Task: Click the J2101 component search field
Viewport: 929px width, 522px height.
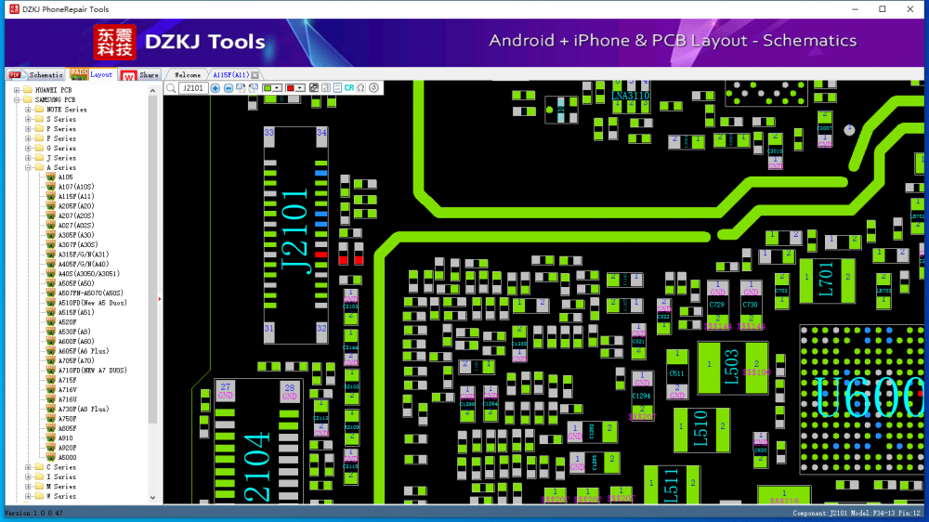Action: (x=193, y=88)
